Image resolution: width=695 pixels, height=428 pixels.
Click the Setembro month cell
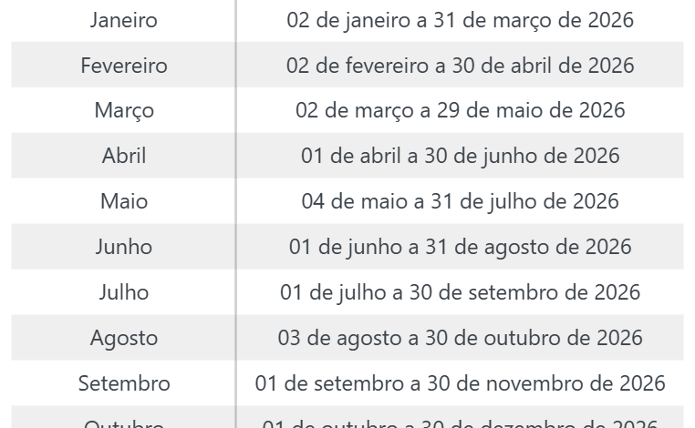(x=123, y=383)
